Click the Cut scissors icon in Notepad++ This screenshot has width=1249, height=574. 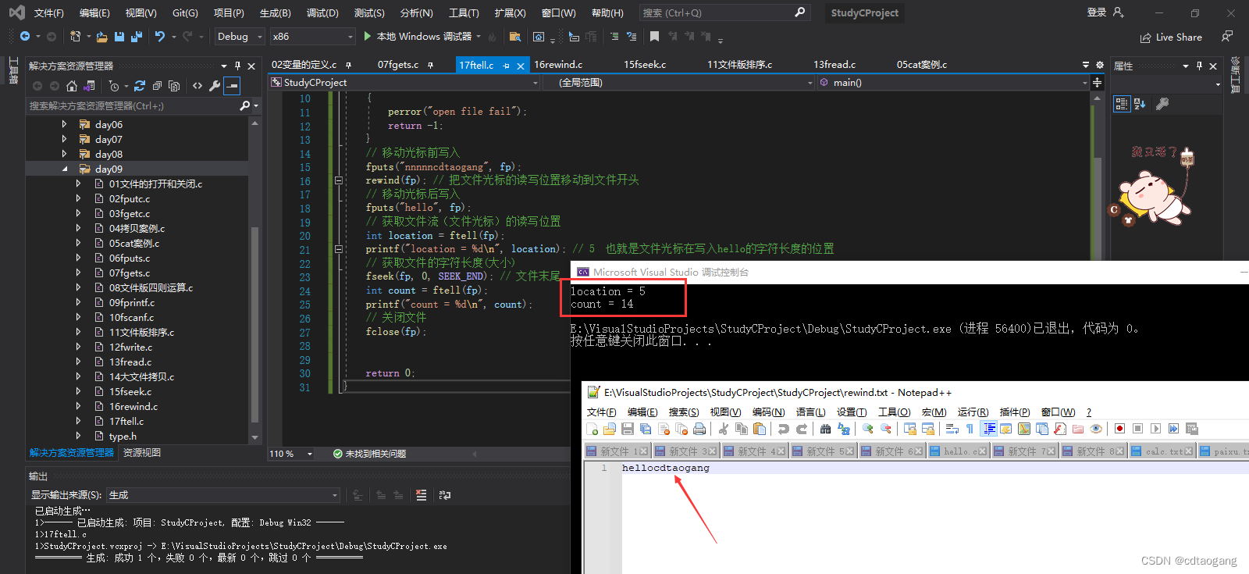pyautogui.click(x=724, y=429)
